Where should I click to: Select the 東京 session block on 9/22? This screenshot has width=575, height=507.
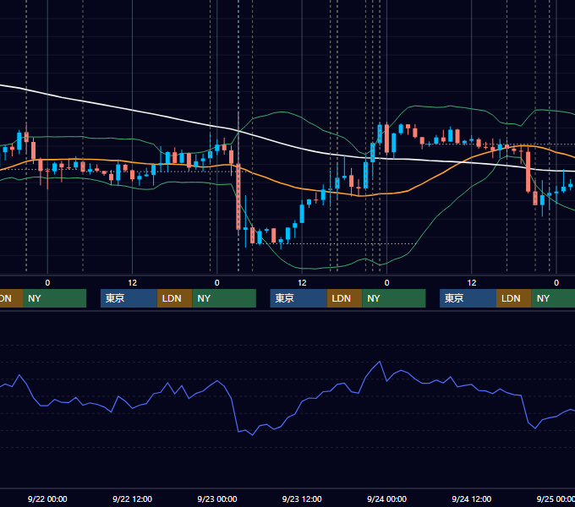(x=129, y=298)
